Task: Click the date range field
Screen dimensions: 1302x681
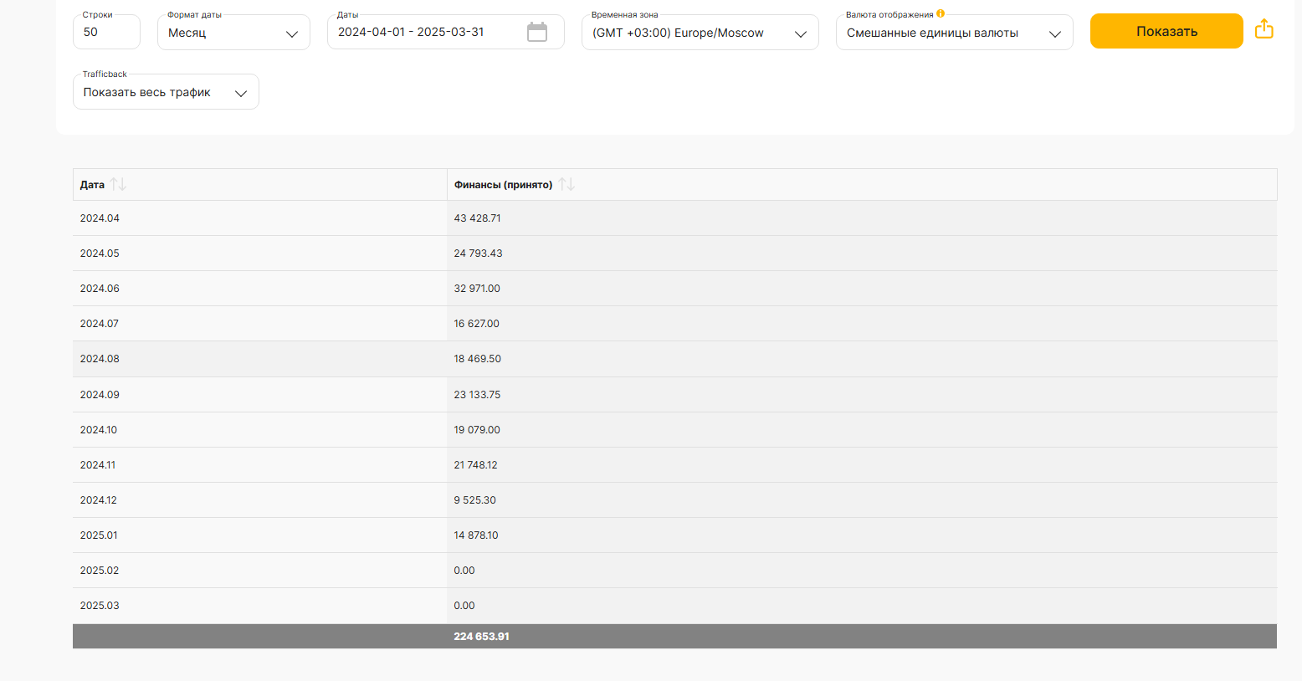Action: [445, 32]
